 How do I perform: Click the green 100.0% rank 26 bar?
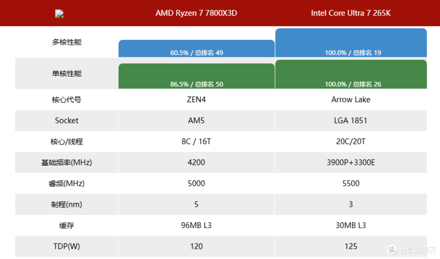click(351, 74)
